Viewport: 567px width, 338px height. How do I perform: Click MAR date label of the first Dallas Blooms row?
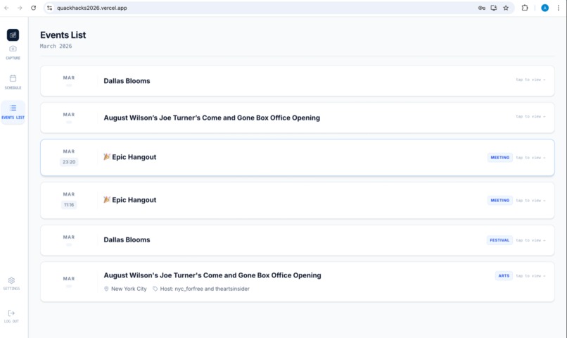(69, 77)
